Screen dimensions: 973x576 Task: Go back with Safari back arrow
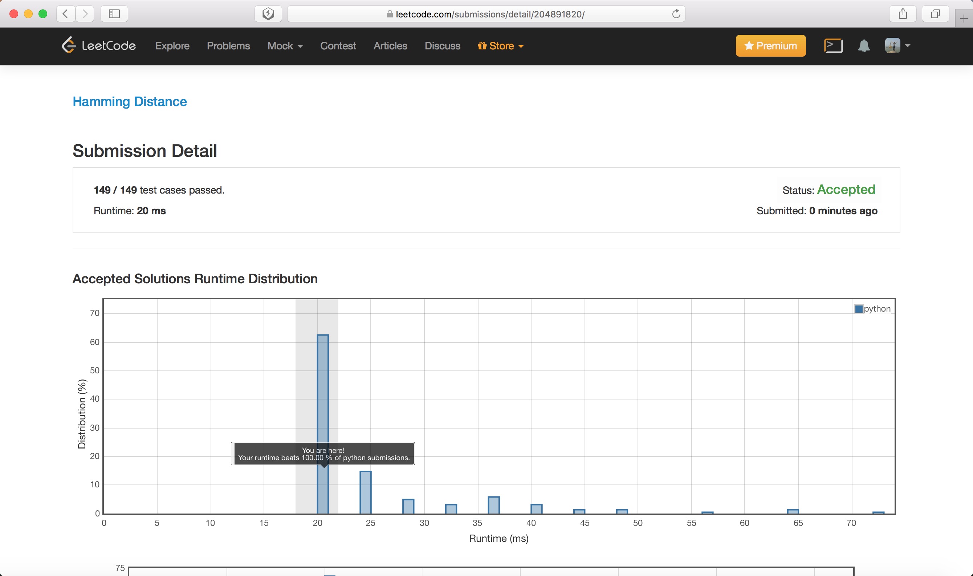[66, 14]
